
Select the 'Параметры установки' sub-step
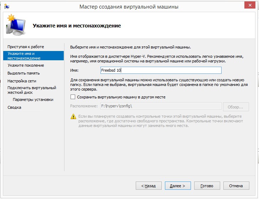(33, 99)
